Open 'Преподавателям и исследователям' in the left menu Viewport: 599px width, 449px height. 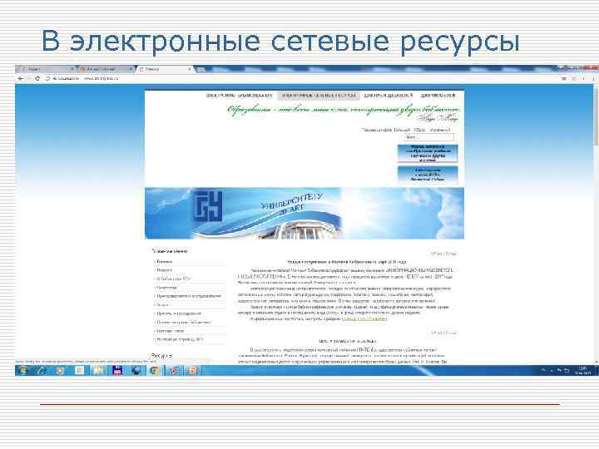tap(188, 296)
